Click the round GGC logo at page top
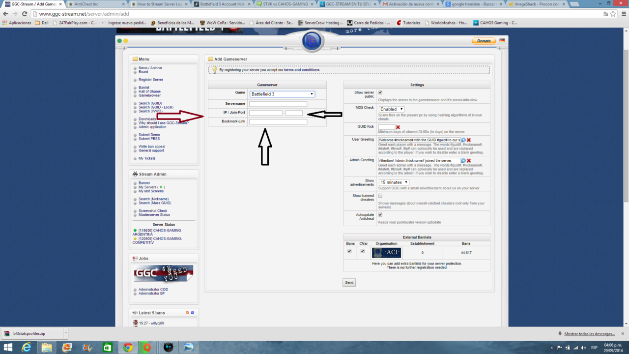This screenshot has height=354, width=629. coord(312,40)
